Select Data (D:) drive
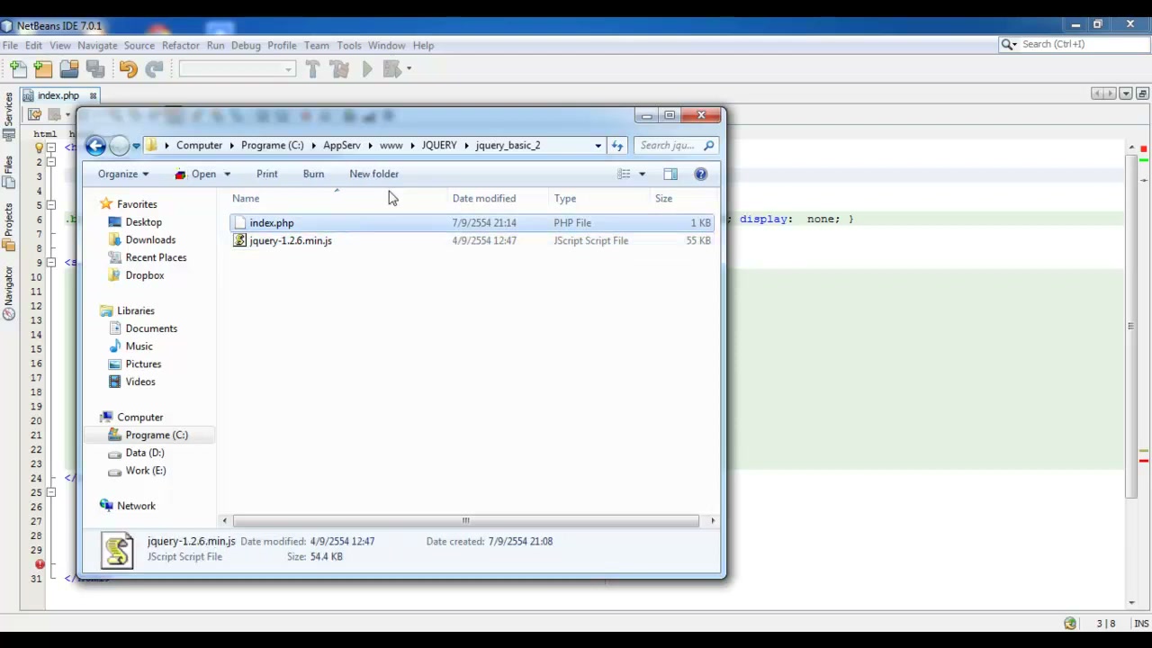The image size is (1152, 648). [145, 453]
